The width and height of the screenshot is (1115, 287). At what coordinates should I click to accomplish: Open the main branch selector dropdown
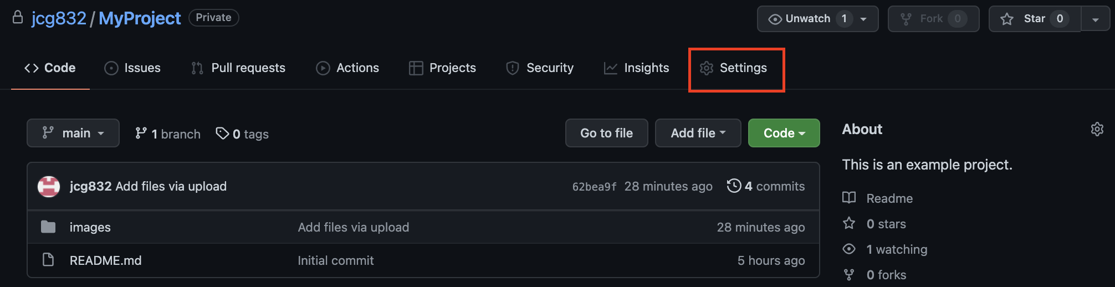(x=73, y=133)
